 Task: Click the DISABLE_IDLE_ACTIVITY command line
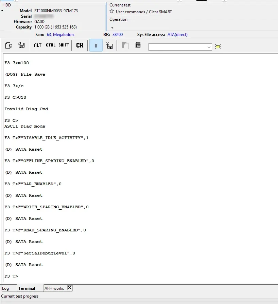point(47,138)
